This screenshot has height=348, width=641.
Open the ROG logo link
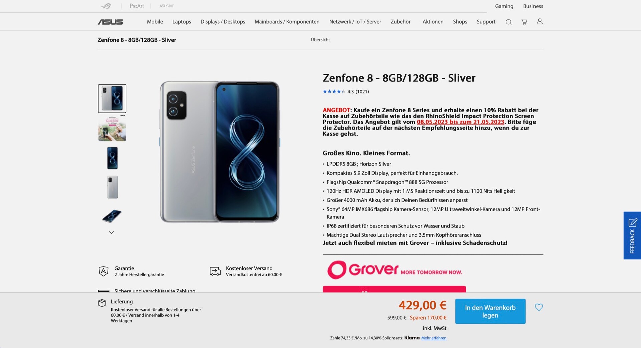point(106,6)
